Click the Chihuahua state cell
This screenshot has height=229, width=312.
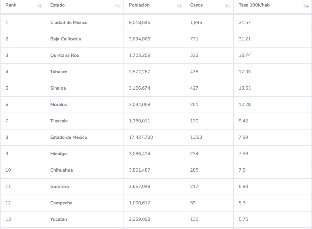click(x=61, y=170)
